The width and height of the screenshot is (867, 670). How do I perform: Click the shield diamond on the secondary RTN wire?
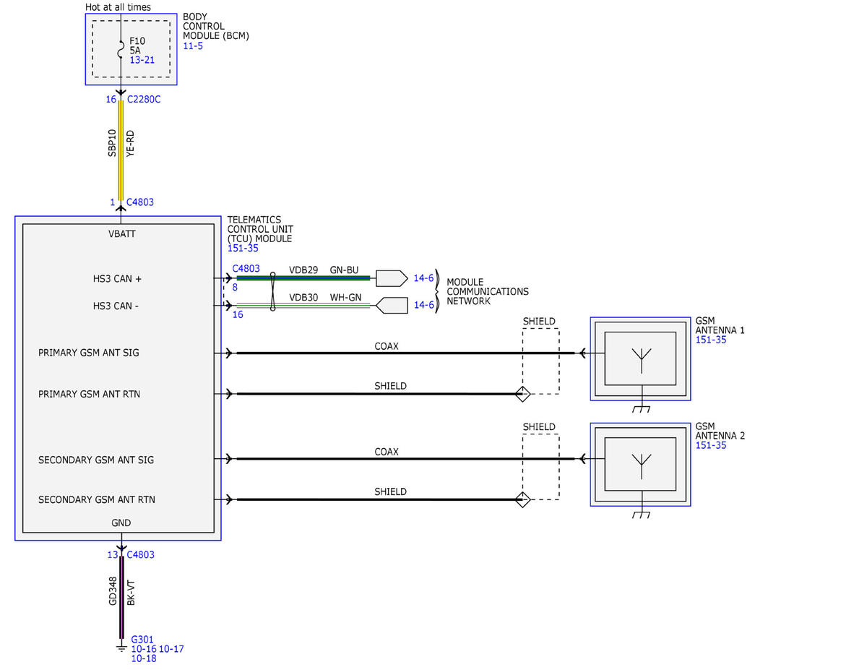[522, 499]
